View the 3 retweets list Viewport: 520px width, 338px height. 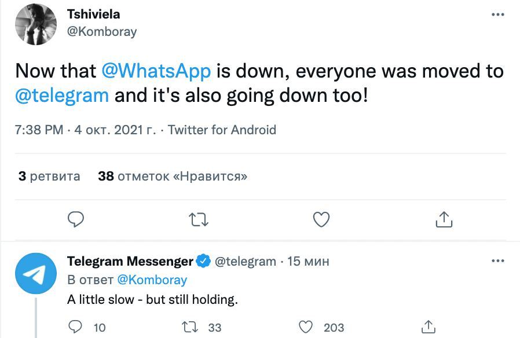click(49, 177)
